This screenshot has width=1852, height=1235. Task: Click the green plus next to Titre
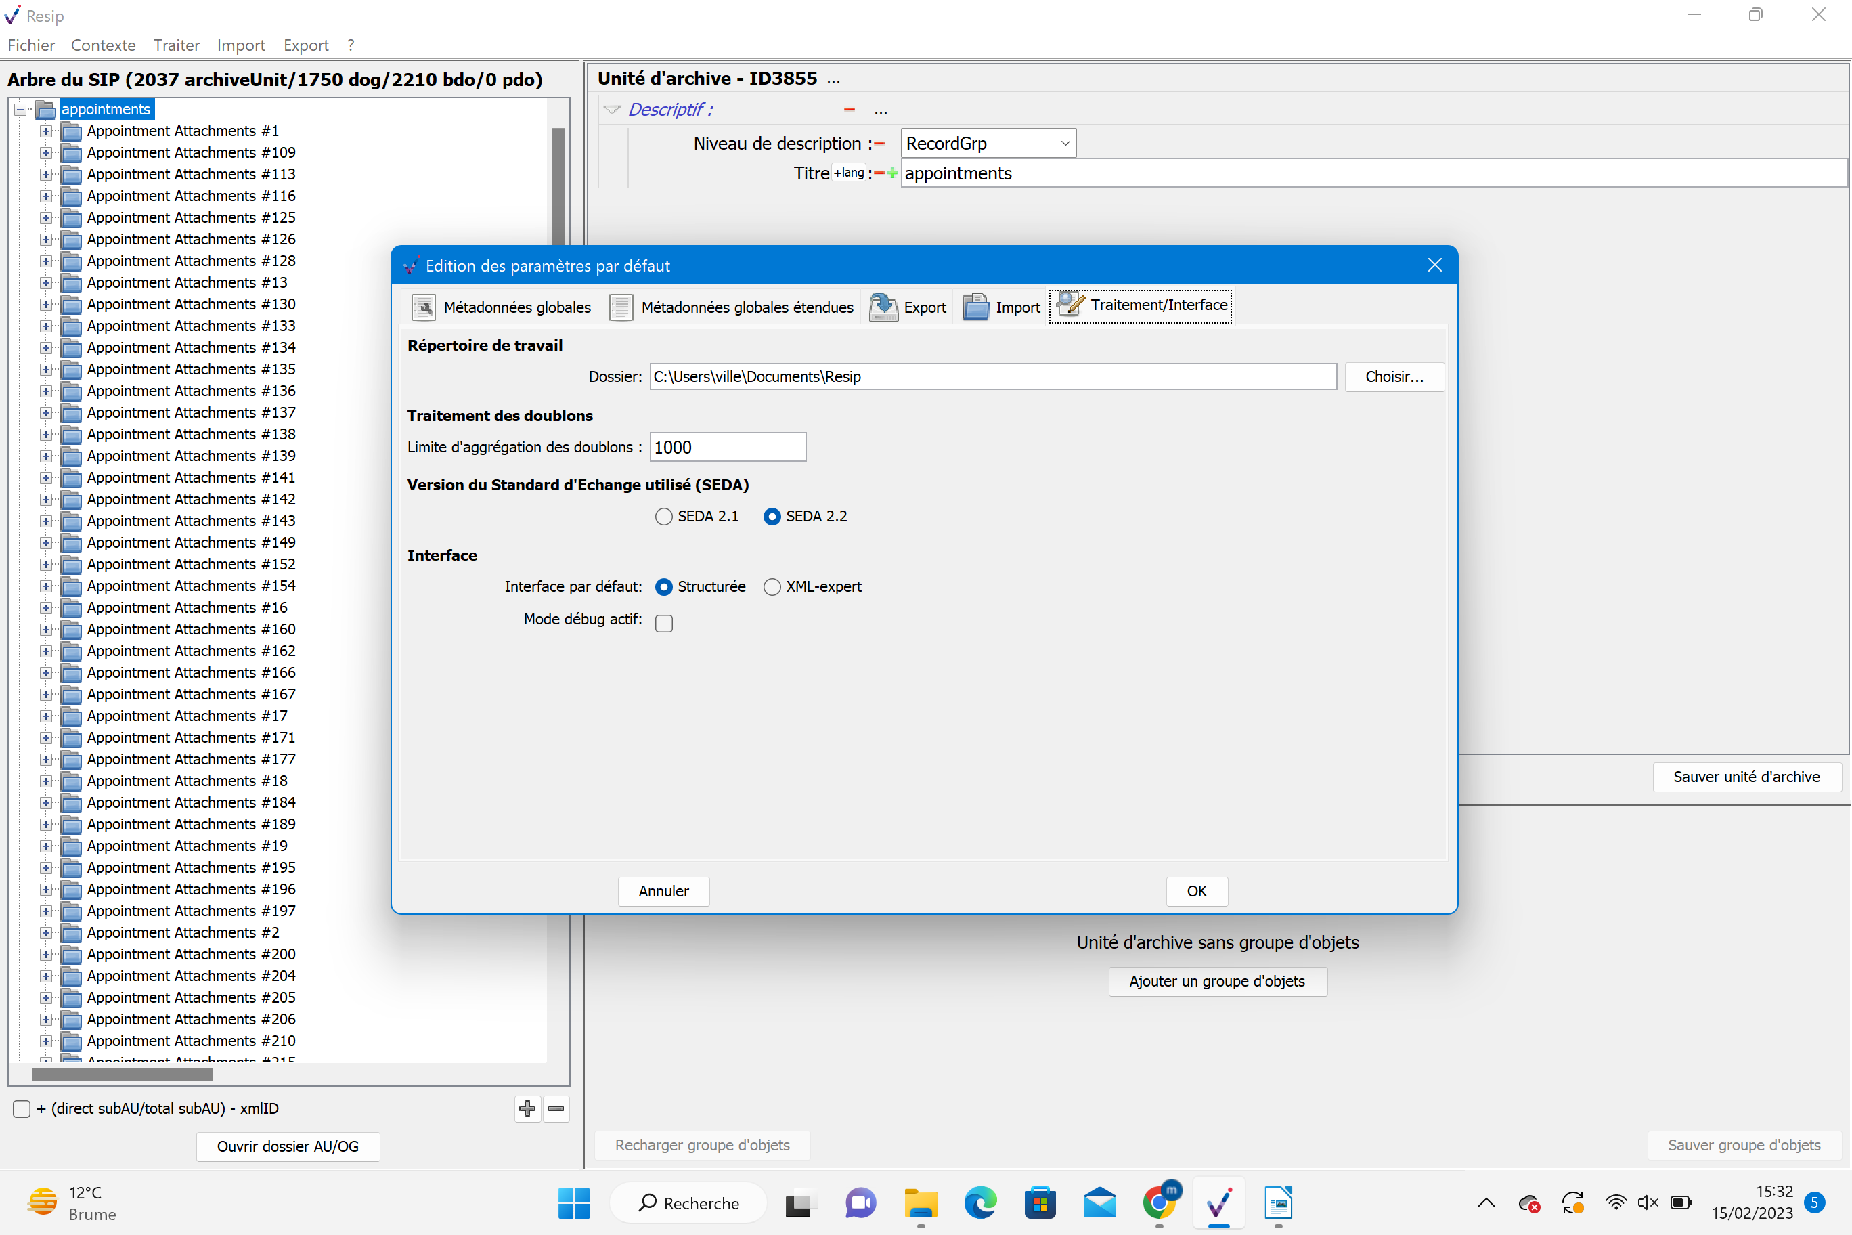tap(892, 173)
